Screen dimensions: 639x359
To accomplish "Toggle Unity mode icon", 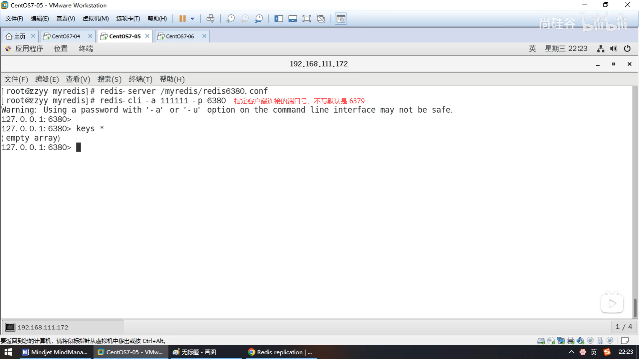I will click(x=321, y=19).
